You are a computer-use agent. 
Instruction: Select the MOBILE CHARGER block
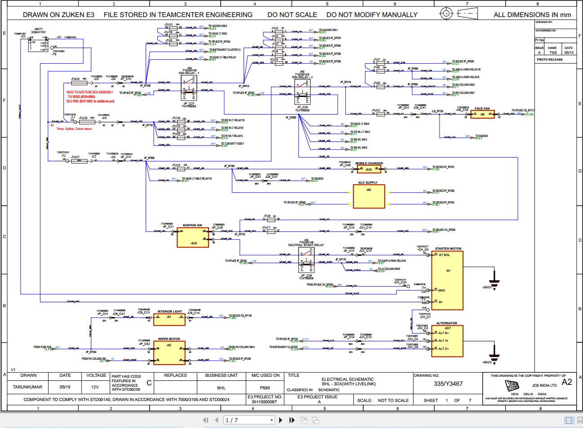pyautogui.click(x=369, y=169)
